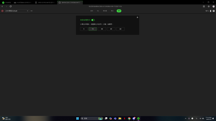Viewport: 216px width, 121px height.
Task: Toggle the wireless power saving switch
Action: (x=93, y=20)
